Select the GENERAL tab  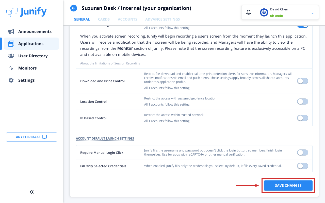(82, 19)
